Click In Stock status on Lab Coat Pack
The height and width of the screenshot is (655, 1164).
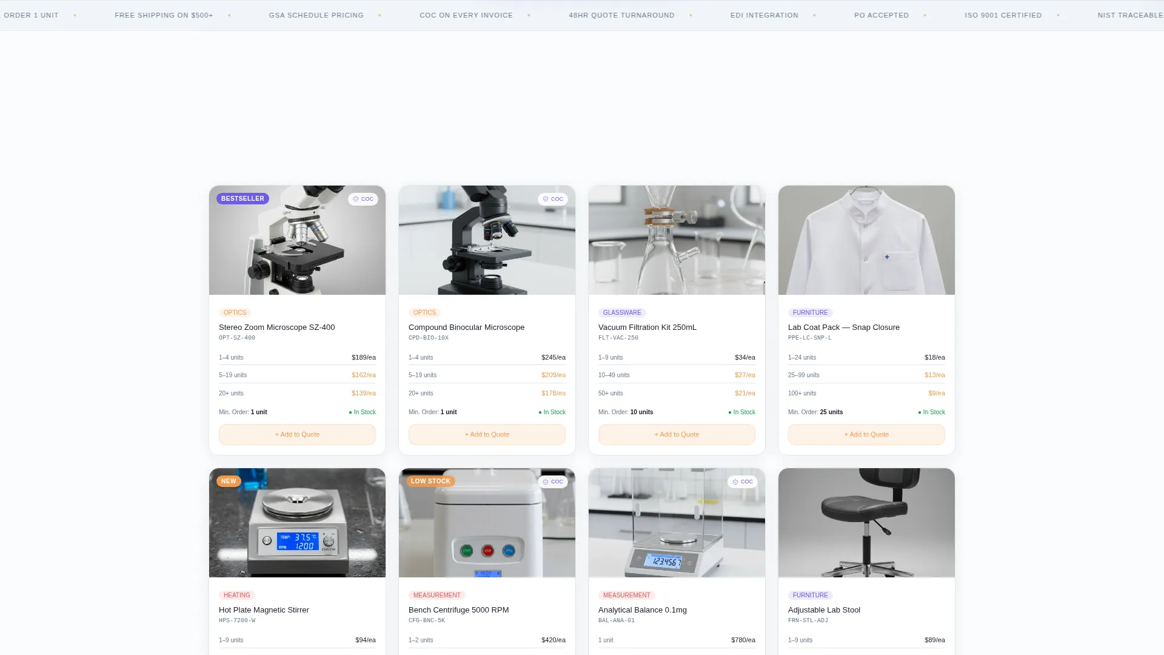pyautogui.click(x=932, y=412)
